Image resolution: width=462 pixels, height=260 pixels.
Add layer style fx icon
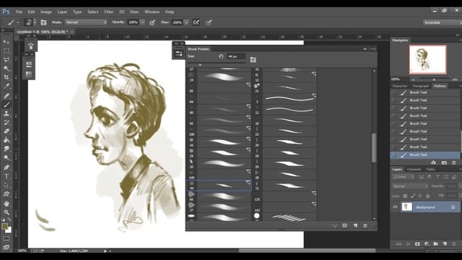tap(408, 244)
